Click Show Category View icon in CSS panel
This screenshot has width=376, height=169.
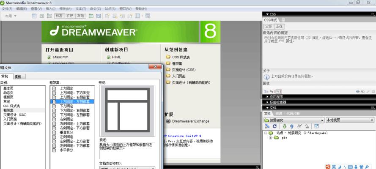(x=266, y=91)
